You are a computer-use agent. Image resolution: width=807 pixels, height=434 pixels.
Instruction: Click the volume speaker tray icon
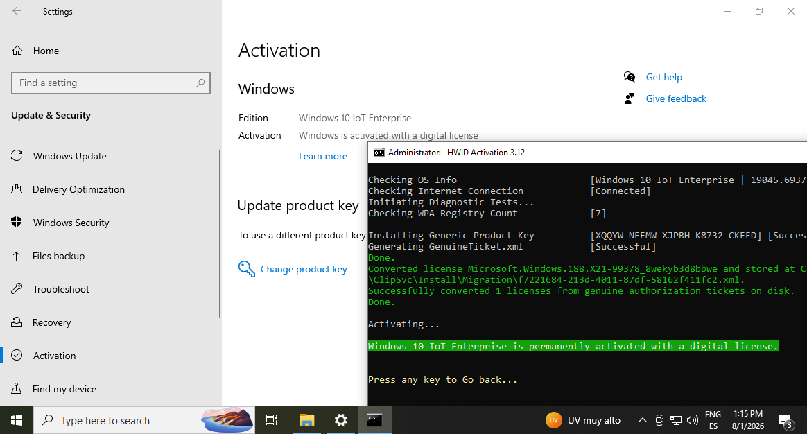(x=693, y=420)
